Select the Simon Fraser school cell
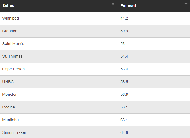 [14, 132]
